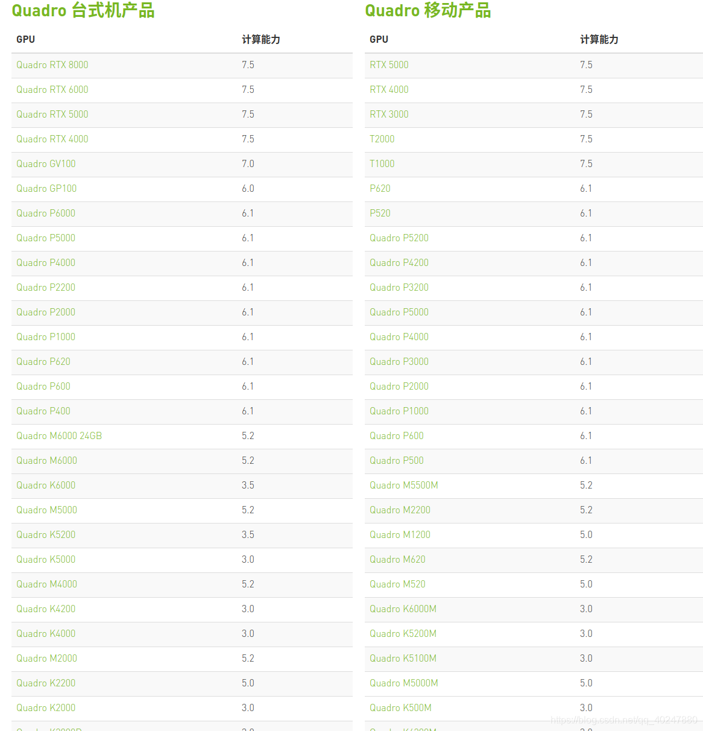The width and height of the screenshot is (703, 731).
Task: Open the Quadro RTX 6000 link
Action: tap(52, 90)
